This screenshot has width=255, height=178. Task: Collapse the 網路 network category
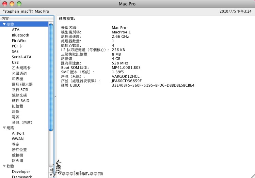click(4, 128)
